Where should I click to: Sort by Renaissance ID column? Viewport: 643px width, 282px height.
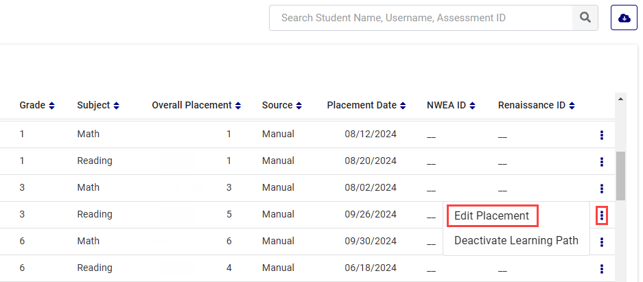click(x=536, y=106)
